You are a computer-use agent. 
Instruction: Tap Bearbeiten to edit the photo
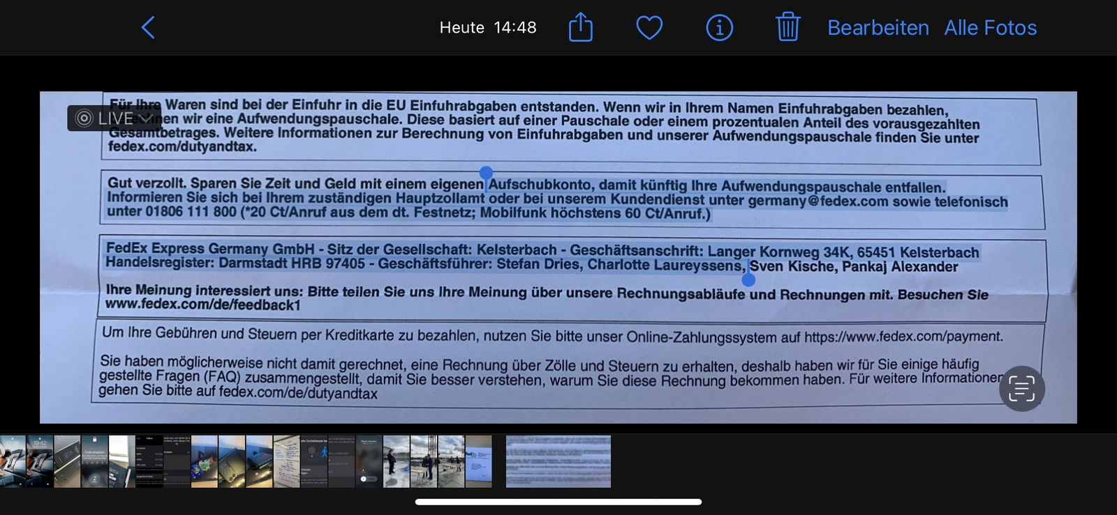(x=878, y=28)
